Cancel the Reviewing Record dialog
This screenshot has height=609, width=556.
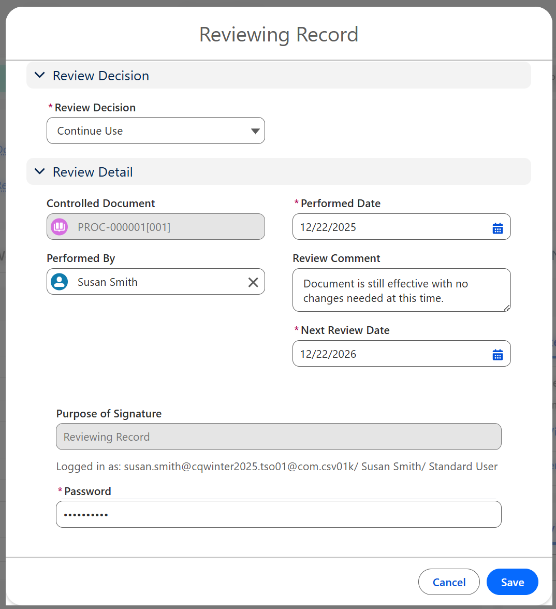tap(449, 582)
